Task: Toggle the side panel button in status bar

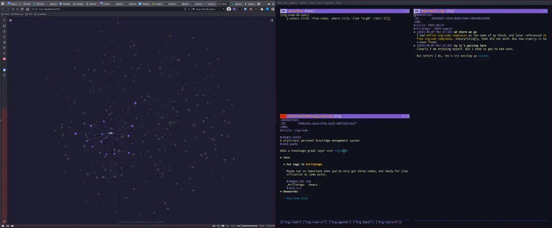Action: (x=2, y=226)
